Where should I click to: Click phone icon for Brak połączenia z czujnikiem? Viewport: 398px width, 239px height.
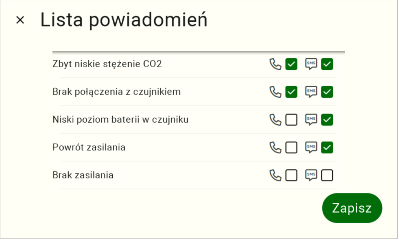pyautogui.click(x=276, y=92)
